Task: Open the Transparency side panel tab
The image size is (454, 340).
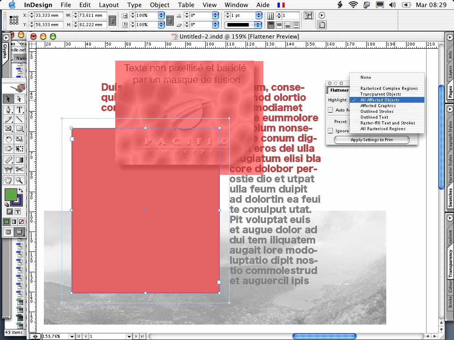Action: click(x=450, y=264)
